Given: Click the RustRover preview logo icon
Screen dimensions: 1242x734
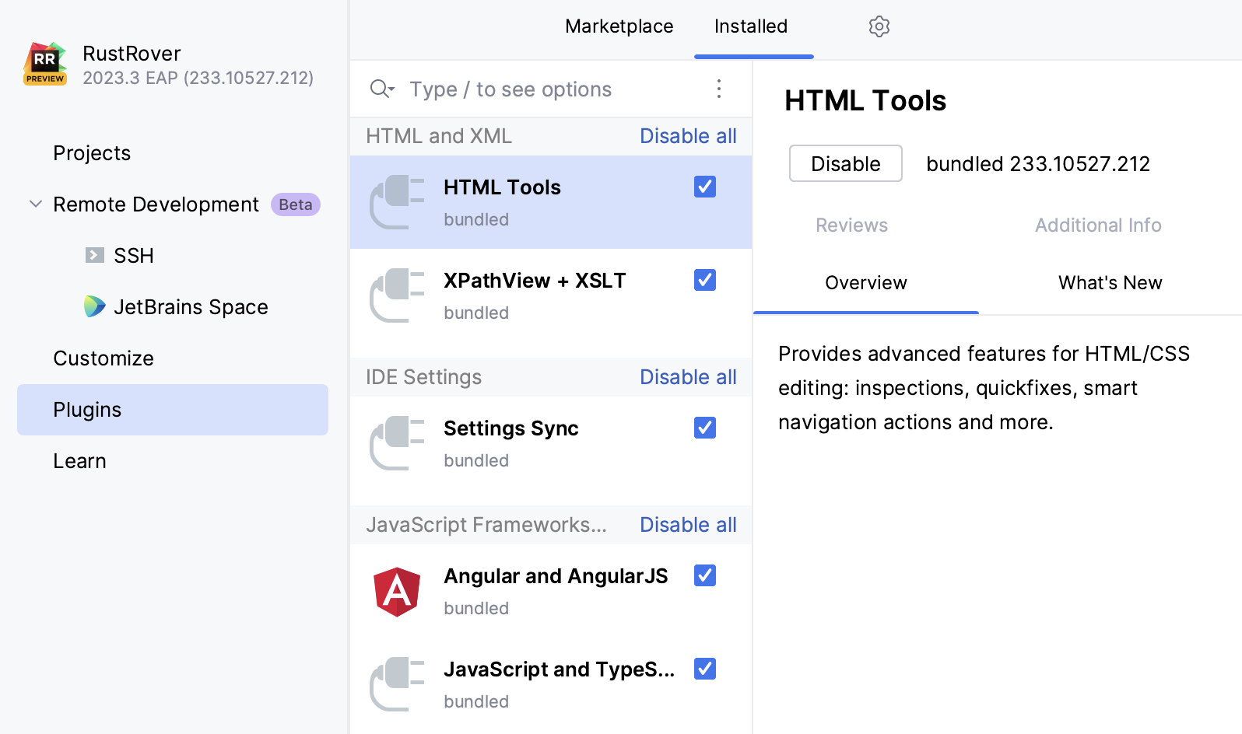Looking at the screenshot, I should (x=45, y=64).
